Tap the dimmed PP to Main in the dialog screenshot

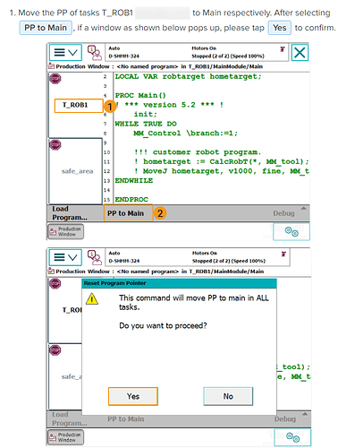[x=126, y=419]
